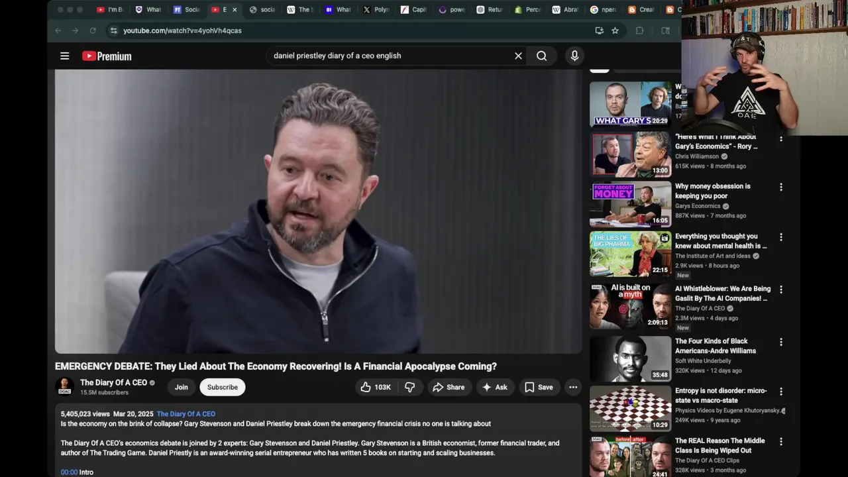Open the Ask AI button

[x=494, y=387]
